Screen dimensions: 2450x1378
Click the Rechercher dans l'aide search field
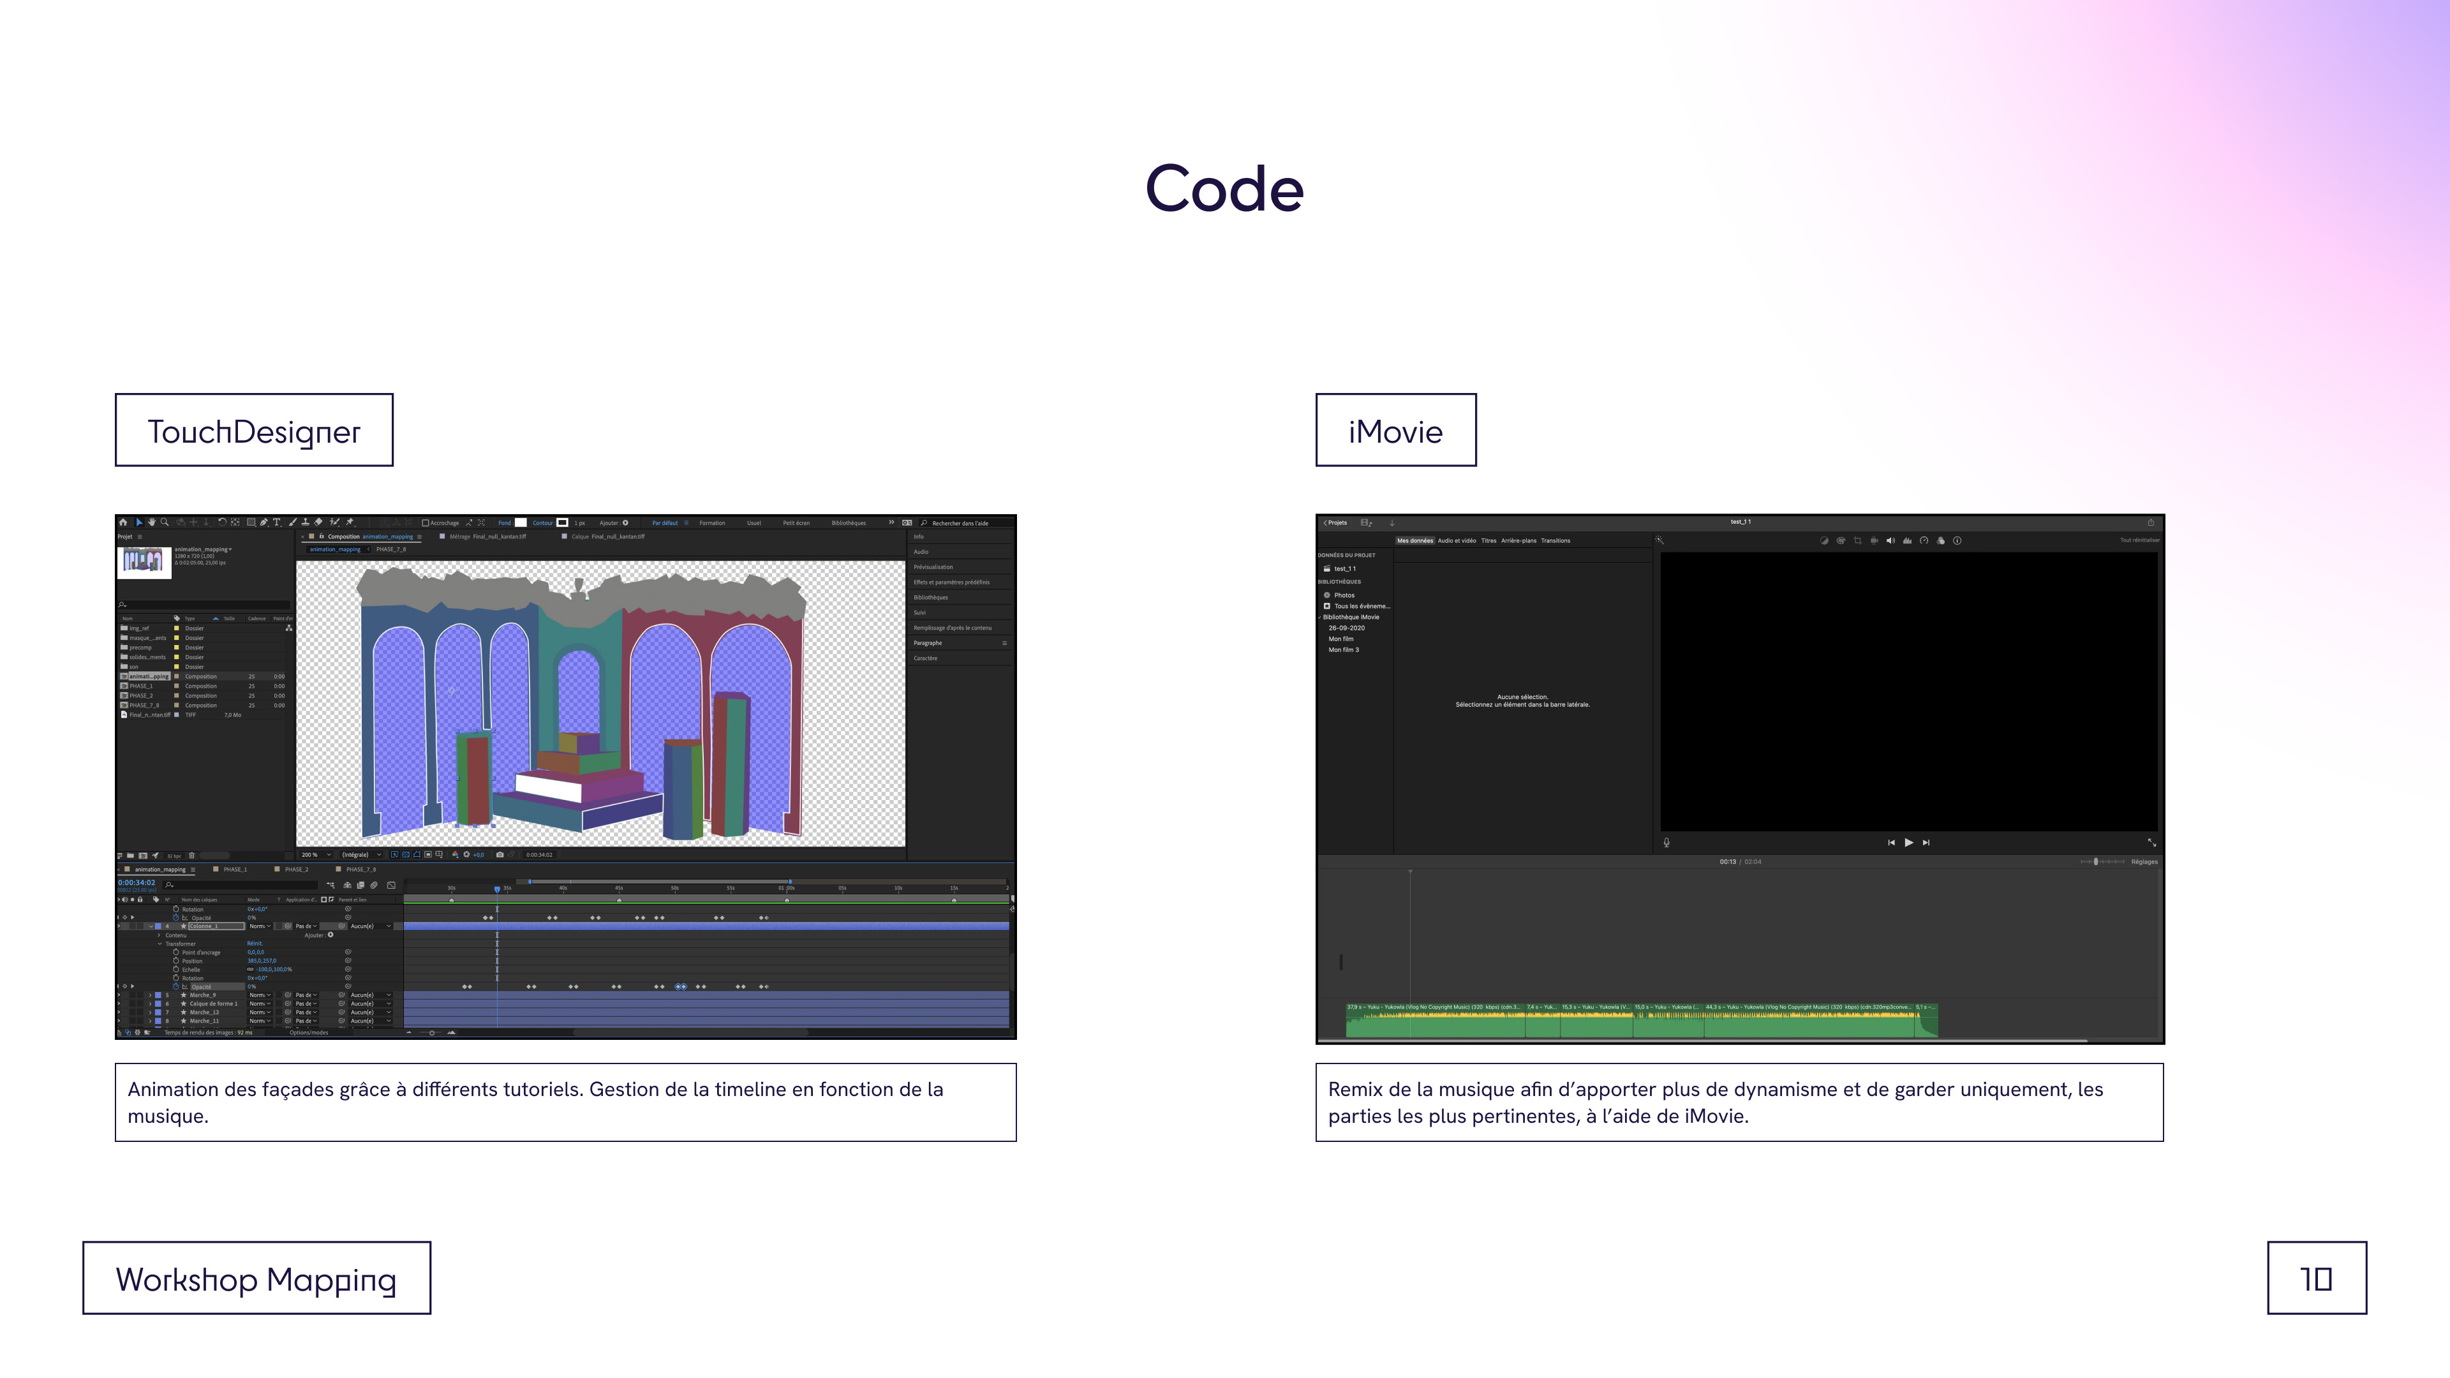[965, 523]
